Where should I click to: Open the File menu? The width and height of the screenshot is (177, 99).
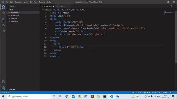pyautogui.click(x=7, y=2)
